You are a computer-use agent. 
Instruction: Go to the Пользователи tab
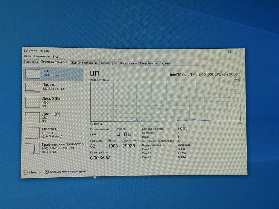point(129,63)
